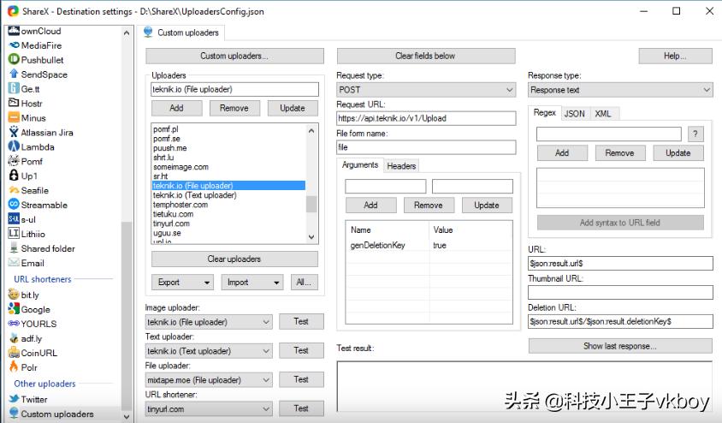Open the Help... button

click(675, 56)
